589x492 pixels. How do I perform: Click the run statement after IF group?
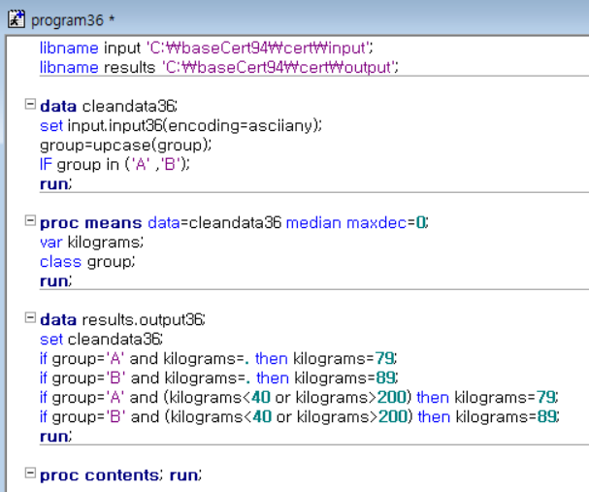point(56,184)
